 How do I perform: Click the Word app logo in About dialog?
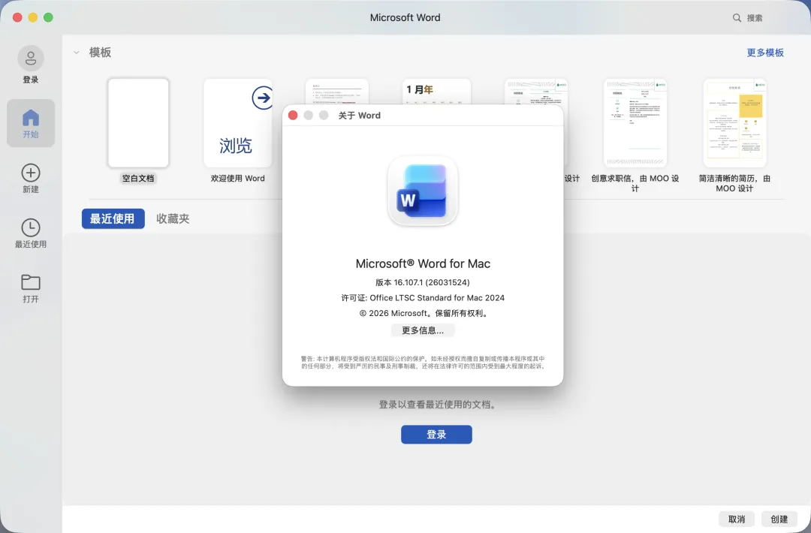[x=423, y=191]
